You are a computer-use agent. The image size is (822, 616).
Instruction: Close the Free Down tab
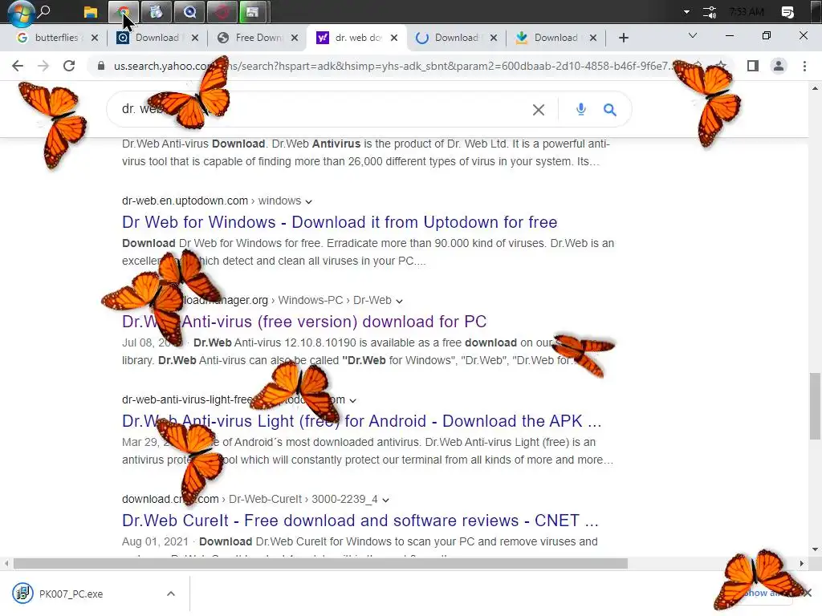tap(295, 38)
